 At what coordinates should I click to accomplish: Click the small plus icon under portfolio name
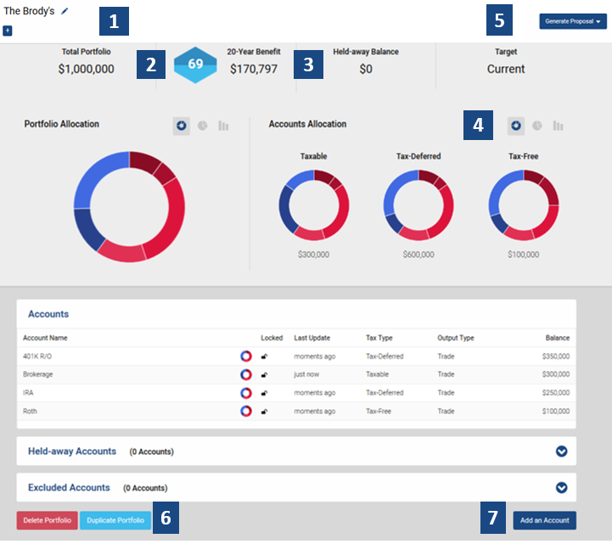8,31
